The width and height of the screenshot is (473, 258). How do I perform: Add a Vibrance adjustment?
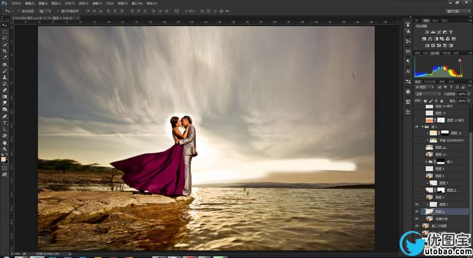pyautogui.click(x=451, y=32)
